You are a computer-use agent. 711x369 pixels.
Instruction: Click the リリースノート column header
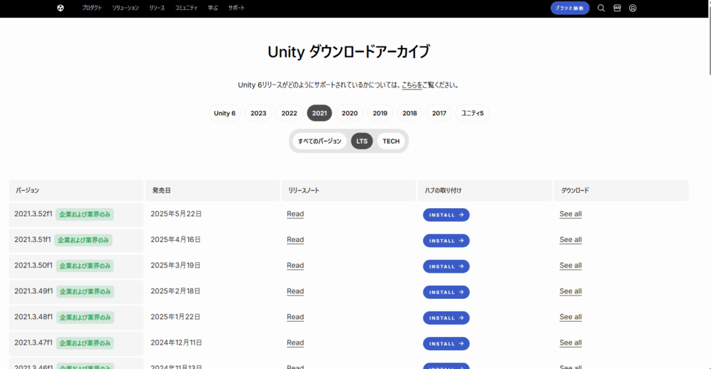pos(349,191)
